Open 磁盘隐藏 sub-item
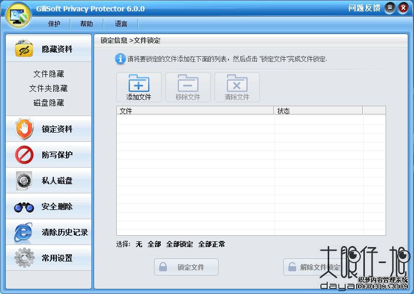Screen dimensions: 414x294 pyautogui.click(x=49, y=103)
